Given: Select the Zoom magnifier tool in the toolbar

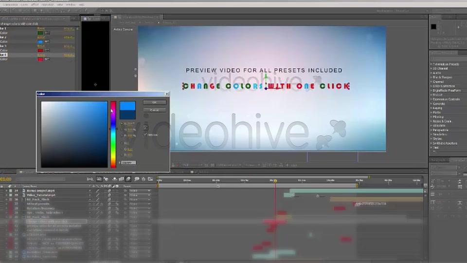Looking at the screenshot, I should pyautogui.click(x=5, y=10).
